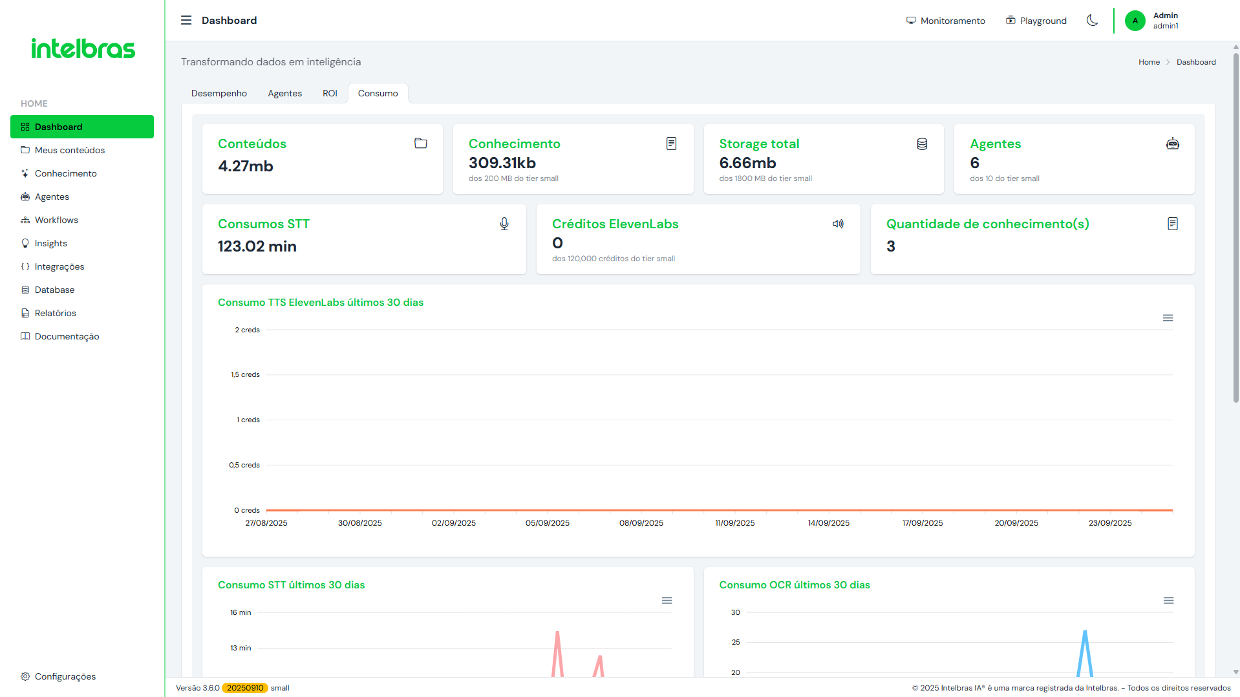This screenshot has height=697, width=1240.
Task: Open the Playground icon in header
Action: (1010, 21)
